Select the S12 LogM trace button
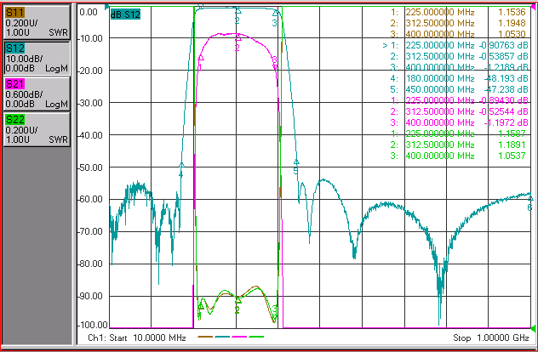The height and width of the screenshot is (352, 538). (x=37, y=58)
